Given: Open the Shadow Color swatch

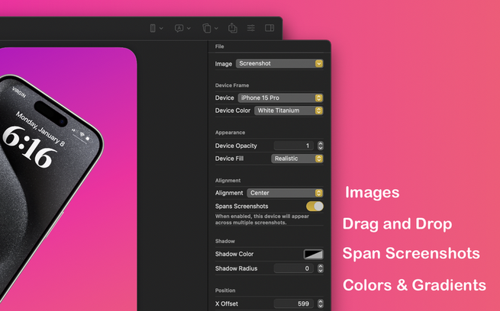Looking at the screenshot, I should pos(313,254).
